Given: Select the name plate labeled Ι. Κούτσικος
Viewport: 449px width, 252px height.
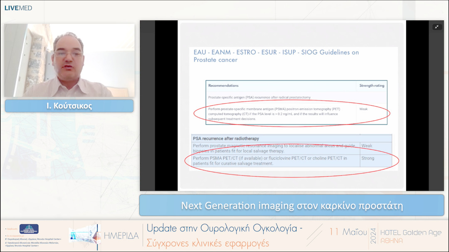Looking at the screenshot, I should click(69, 106).
